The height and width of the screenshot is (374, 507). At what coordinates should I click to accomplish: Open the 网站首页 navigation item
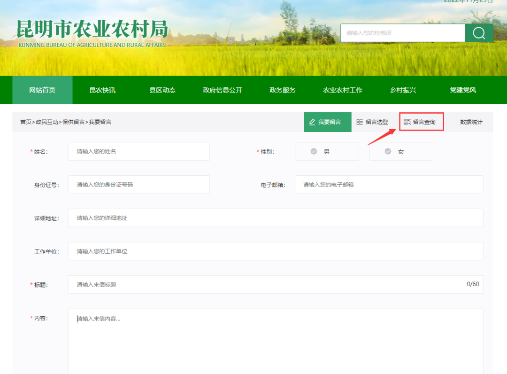click(42, 90)
